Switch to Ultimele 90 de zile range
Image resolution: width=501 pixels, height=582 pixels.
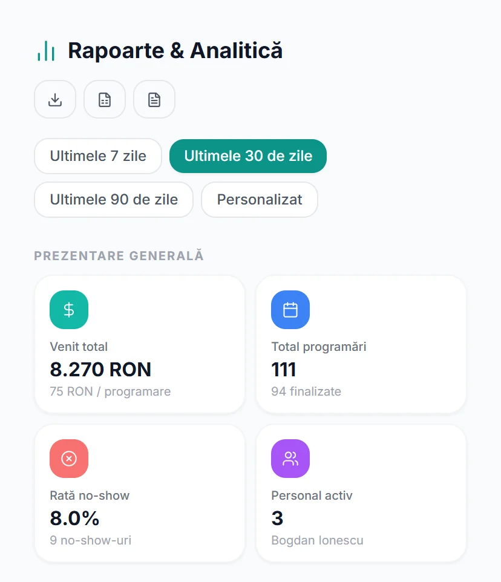coord(114,199)
